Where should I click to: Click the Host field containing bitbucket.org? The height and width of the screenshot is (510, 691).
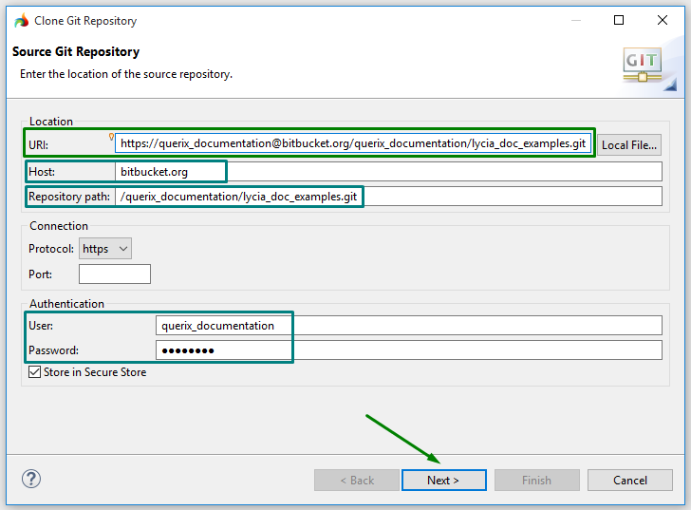[x=387, y=172]
